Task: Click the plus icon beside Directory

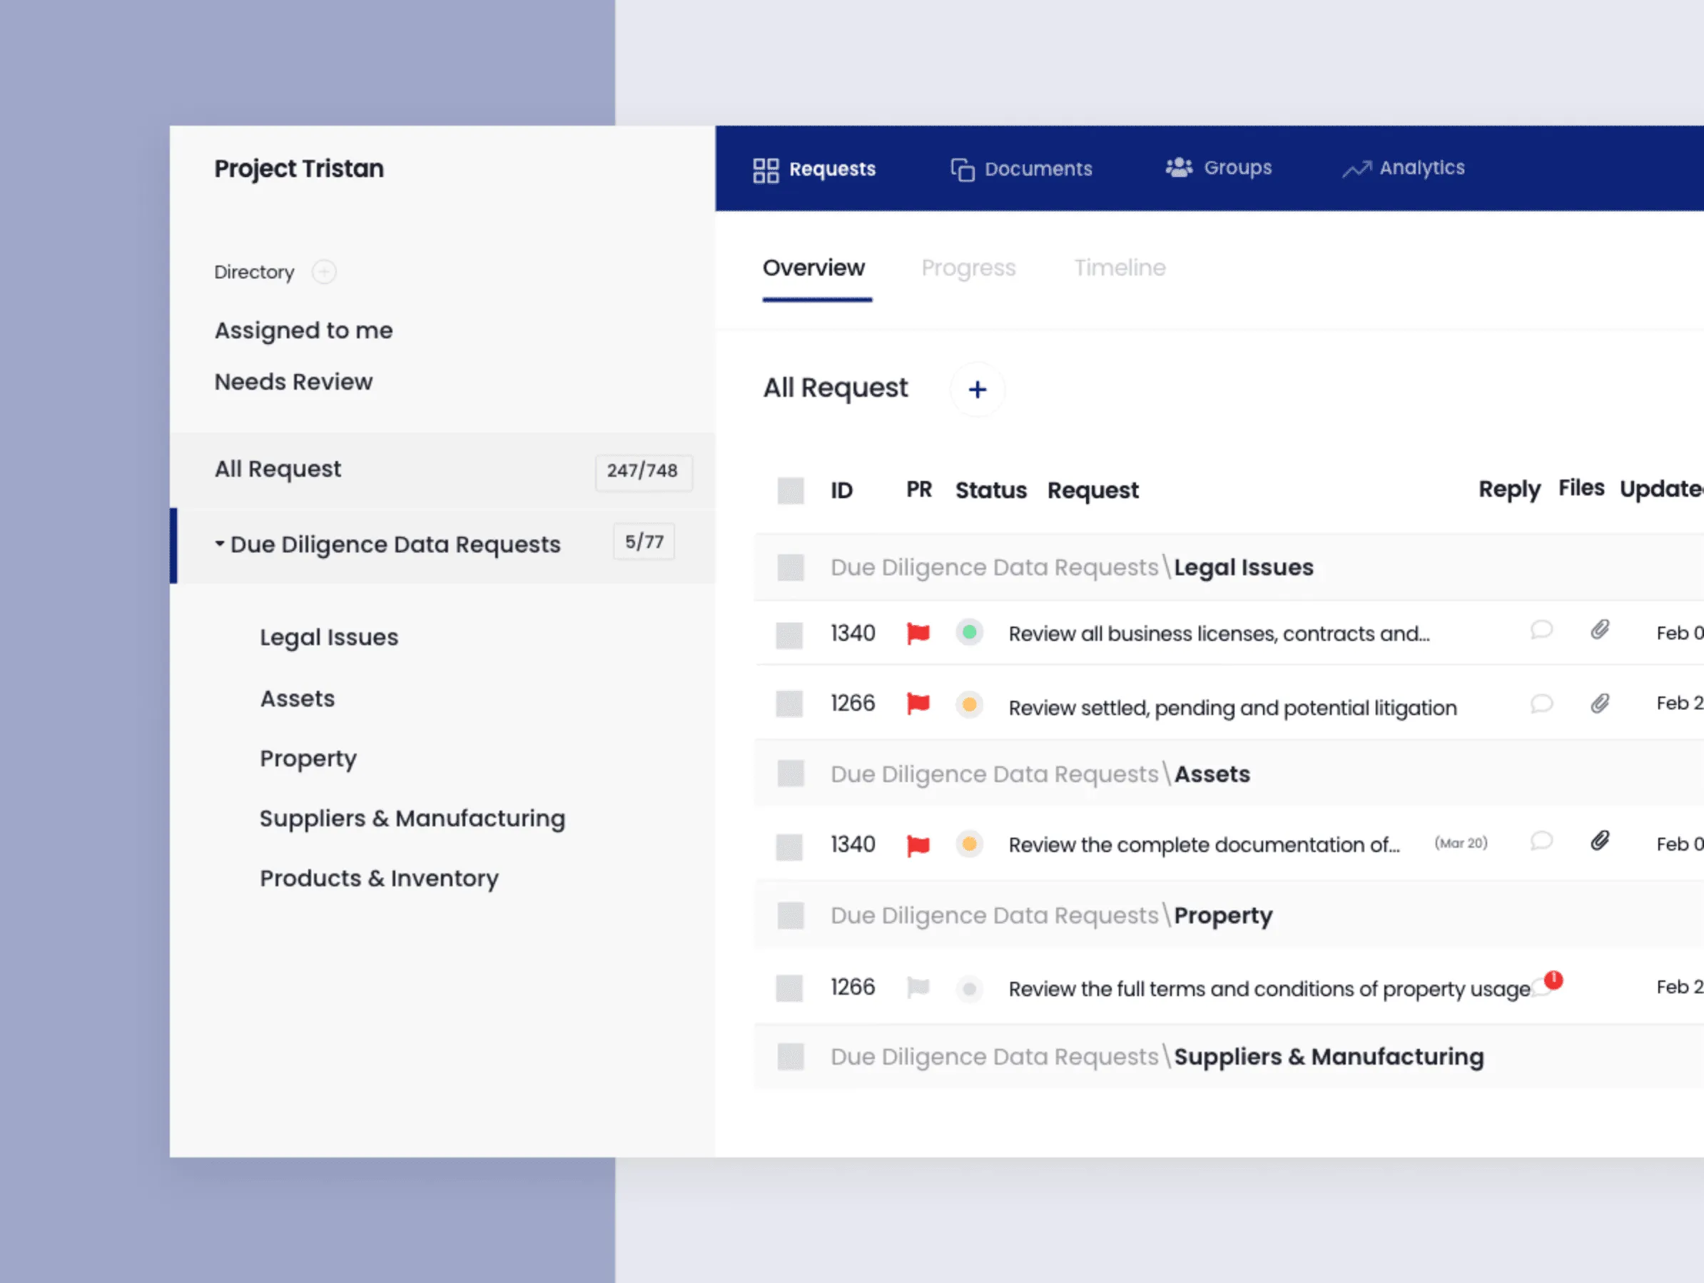Action: click(323, 272)
